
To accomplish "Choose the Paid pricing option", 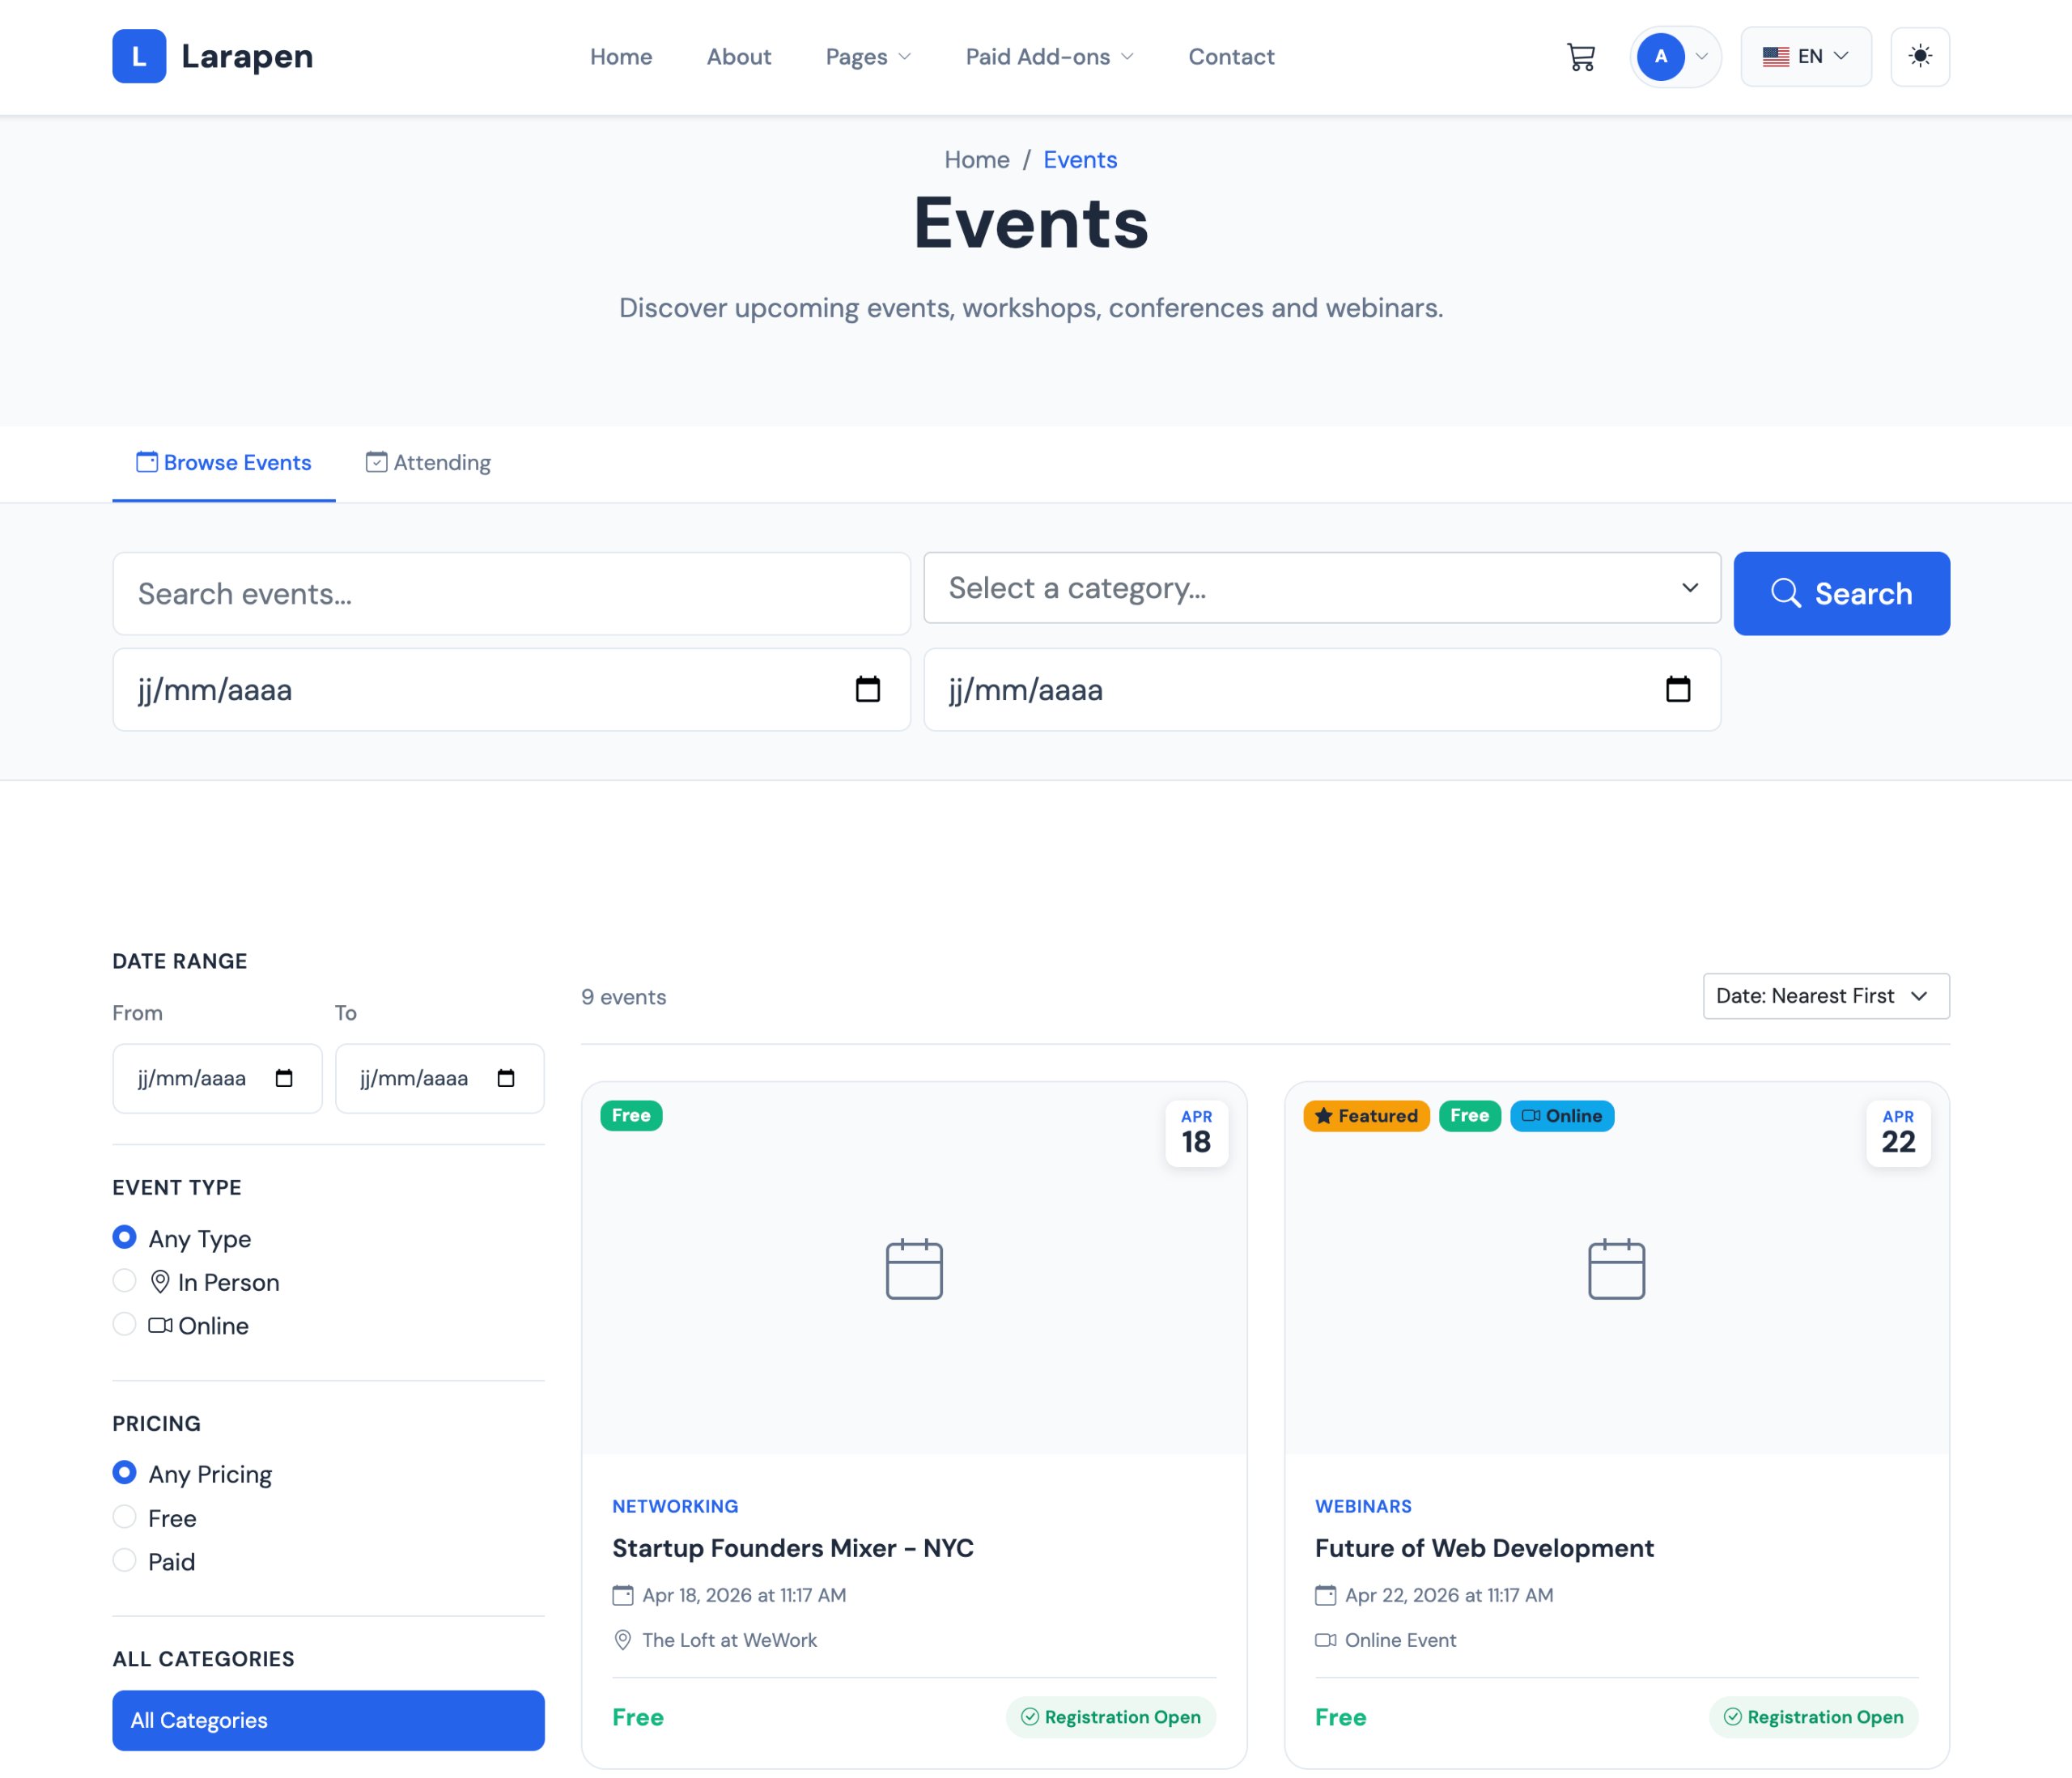I will point(125,1560).
